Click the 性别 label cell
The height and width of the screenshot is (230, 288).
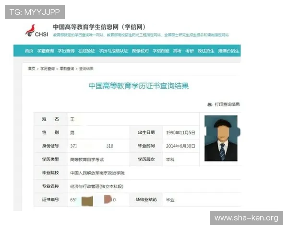tap(50, 132)
